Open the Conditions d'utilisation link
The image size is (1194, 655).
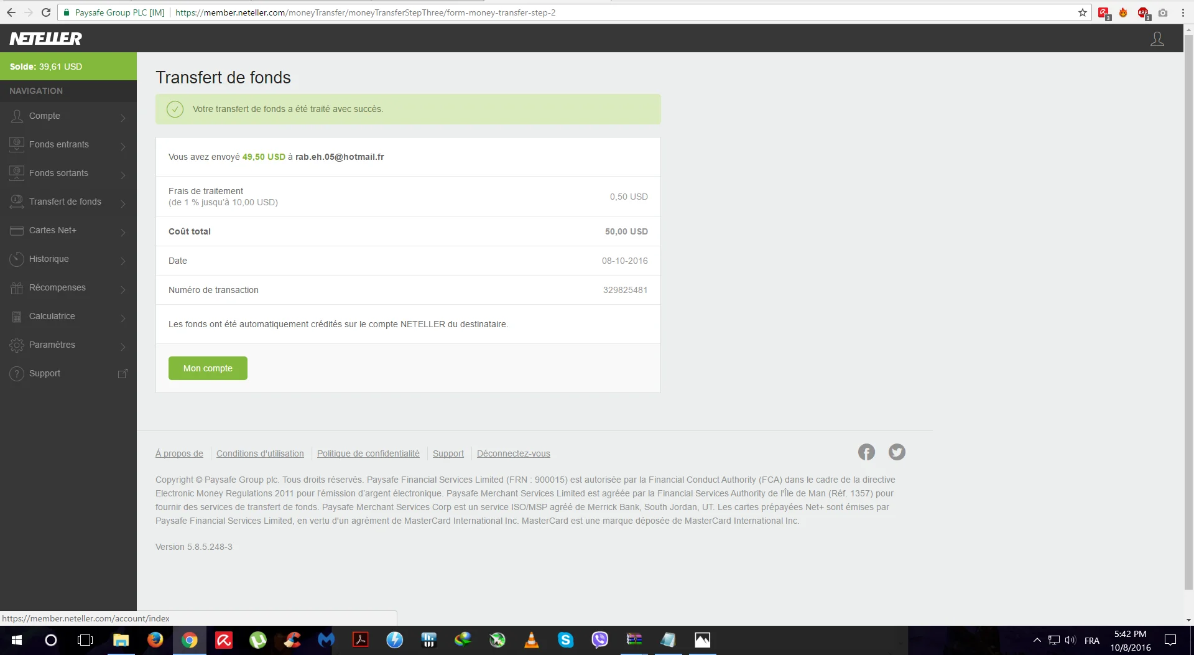tap(260, 453)
